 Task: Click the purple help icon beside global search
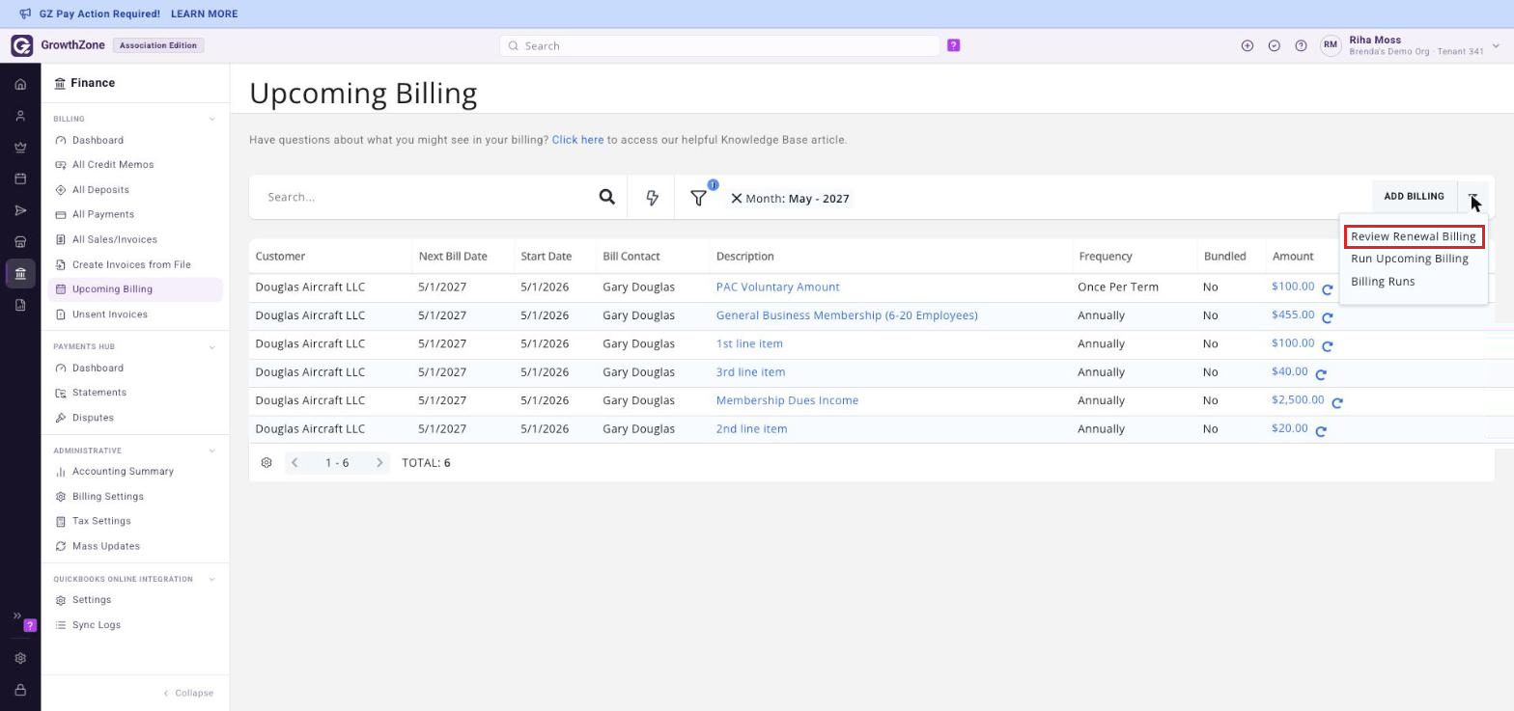953,45
